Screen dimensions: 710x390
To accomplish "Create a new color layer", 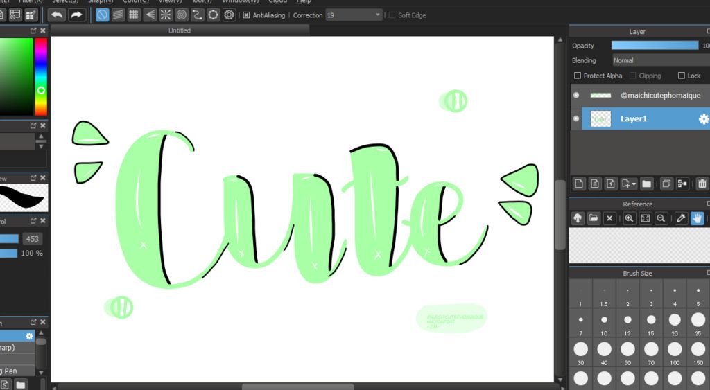I will [579, 184].
